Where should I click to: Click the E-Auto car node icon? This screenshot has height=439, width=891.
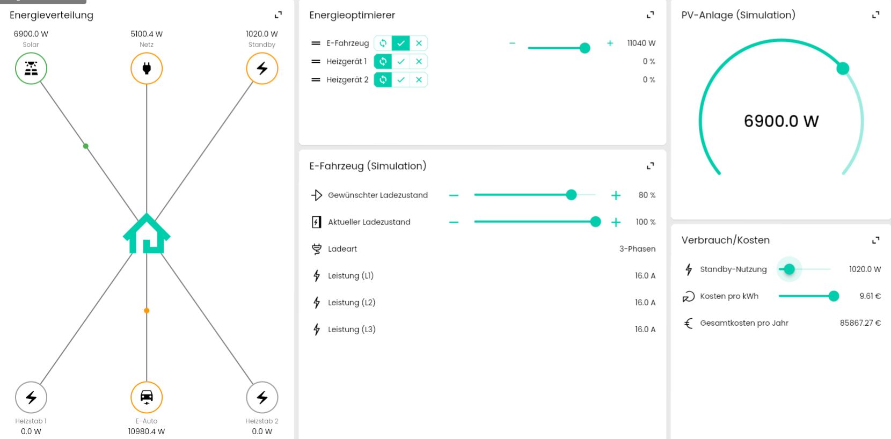(x=147, y=397)
